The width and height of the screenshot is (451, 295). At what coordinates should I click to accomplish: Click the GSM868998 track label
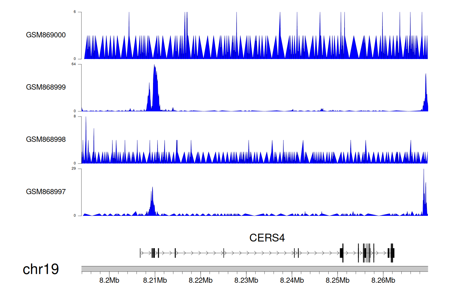point(46,139)
